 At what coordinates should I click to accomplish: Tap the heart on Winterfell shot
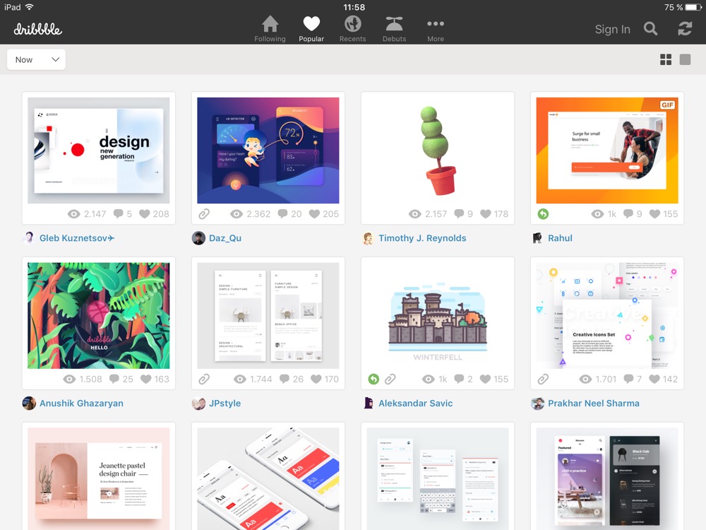[485, 379]
